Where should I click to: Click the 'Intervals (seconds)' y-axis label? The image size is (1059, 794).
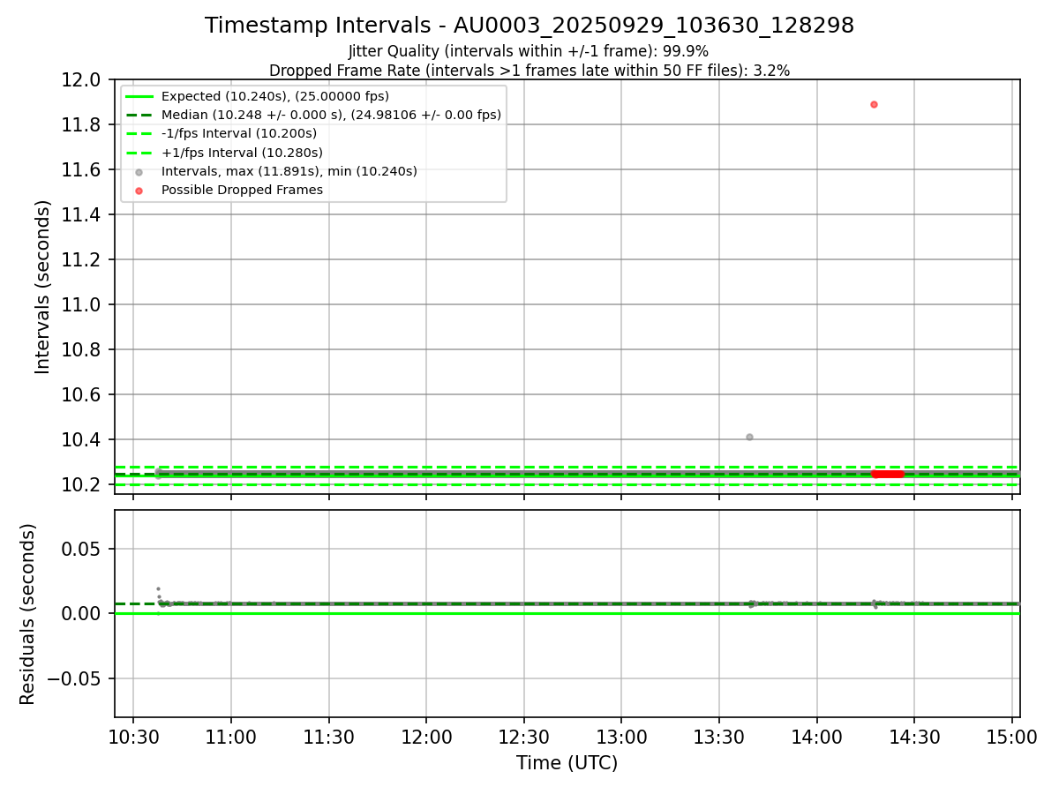click(43, 287)
